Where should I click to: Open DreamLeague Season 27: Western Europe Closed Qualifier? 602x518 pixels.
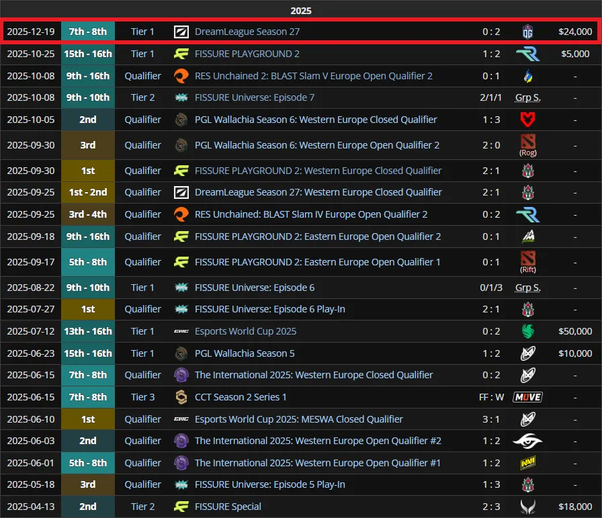coord(318,192)
